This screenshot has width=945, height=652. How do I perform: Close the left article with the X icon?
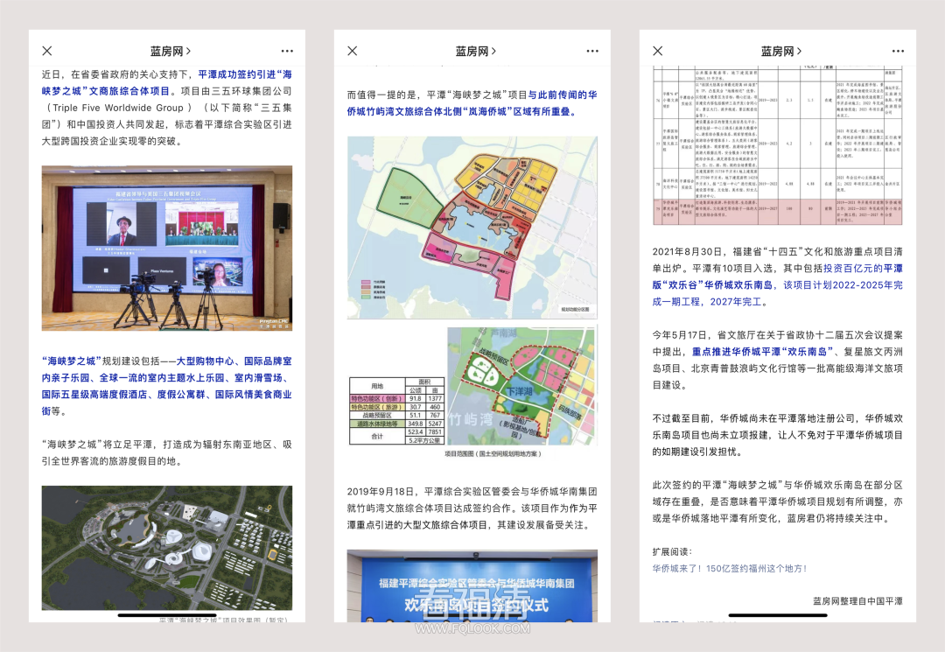(47, 52)
